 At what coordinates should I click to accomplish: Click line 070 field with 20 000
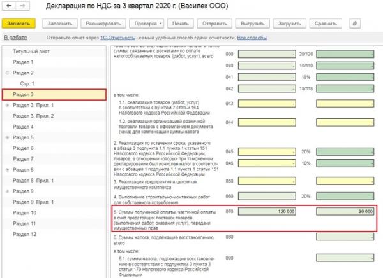pyautogui.click(x=345, y=211)
